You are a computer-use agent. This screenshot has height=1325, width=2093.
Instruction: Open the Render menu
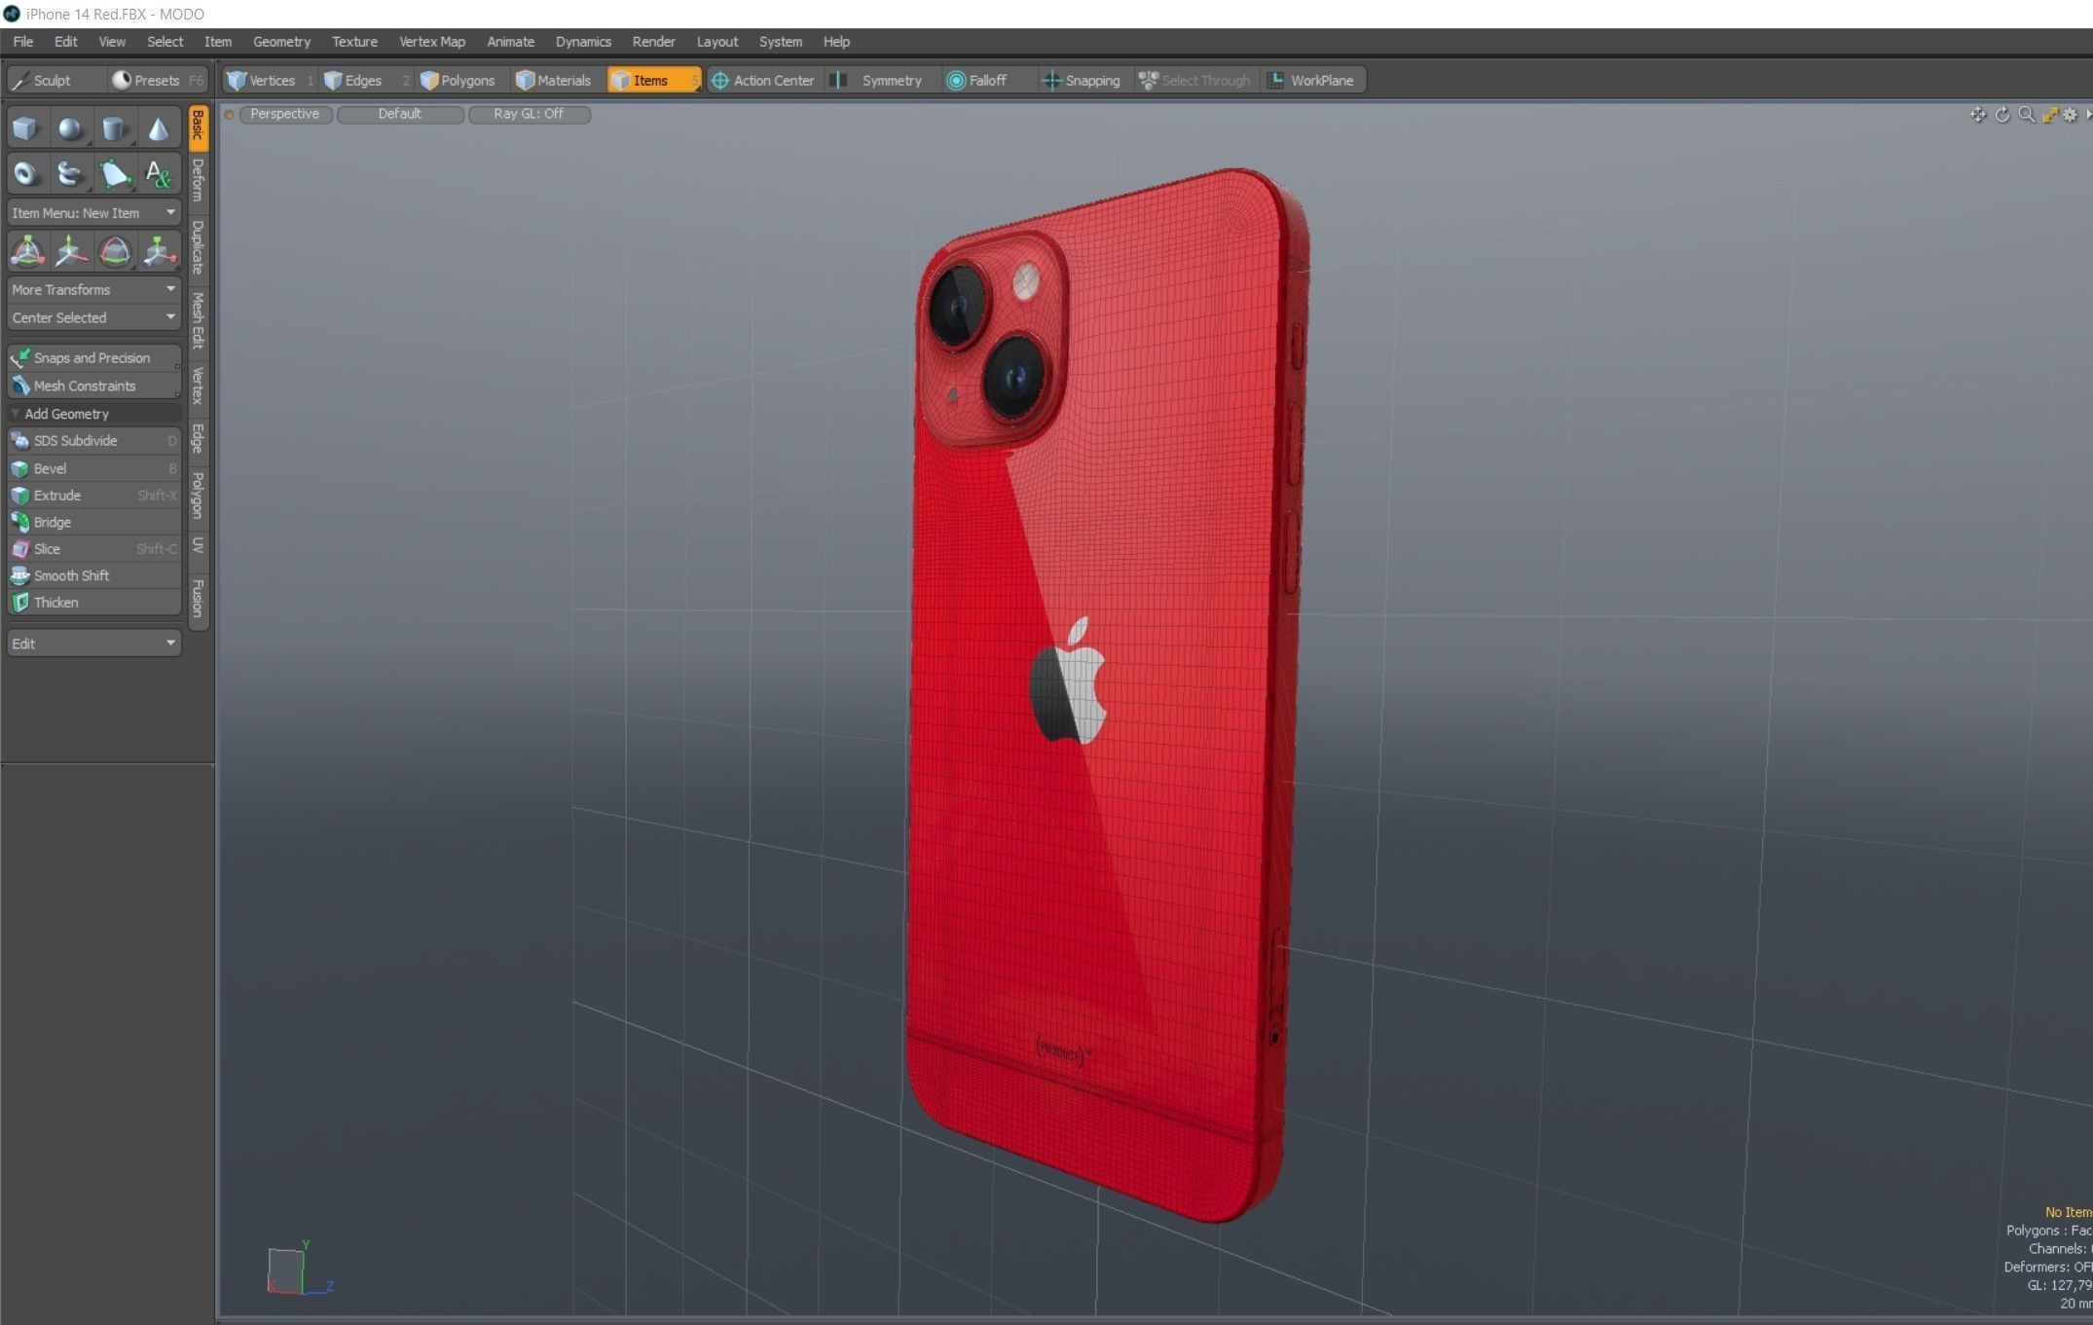(653, 42)
